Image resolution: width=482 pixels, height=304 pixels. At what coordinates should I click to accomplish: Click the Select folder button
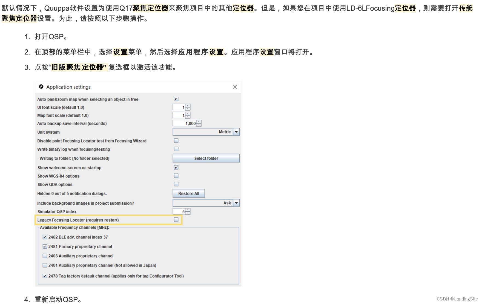pyautogui.click(x=206, y=158)
